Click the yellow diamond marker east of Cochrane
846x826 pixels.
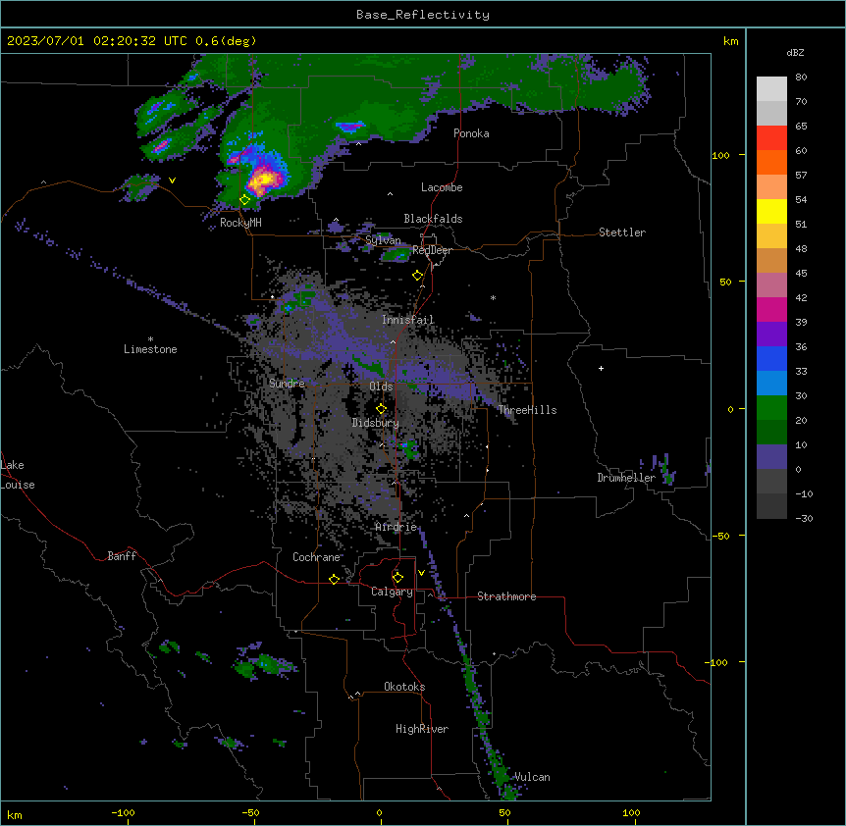334,579
